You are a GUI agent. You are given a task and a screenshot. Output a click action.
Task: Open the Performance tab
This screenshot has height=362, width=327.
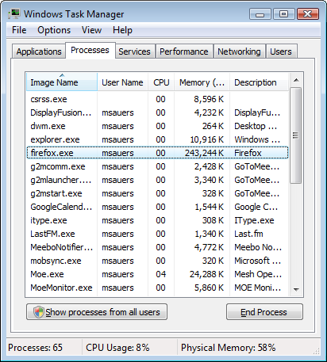pos(184,51)
